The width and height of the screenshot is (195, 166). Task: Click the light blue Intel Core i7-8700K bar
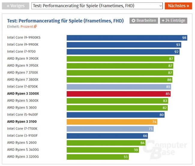point(119,87)
